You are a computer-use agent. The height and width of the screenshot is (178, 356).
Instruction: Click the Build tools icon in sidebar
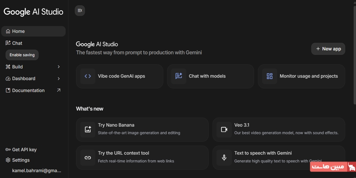(x=8, y=67)
